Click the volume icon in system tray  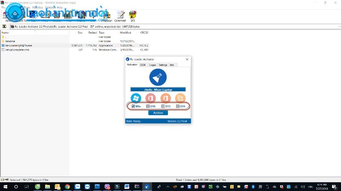point(303,187)
